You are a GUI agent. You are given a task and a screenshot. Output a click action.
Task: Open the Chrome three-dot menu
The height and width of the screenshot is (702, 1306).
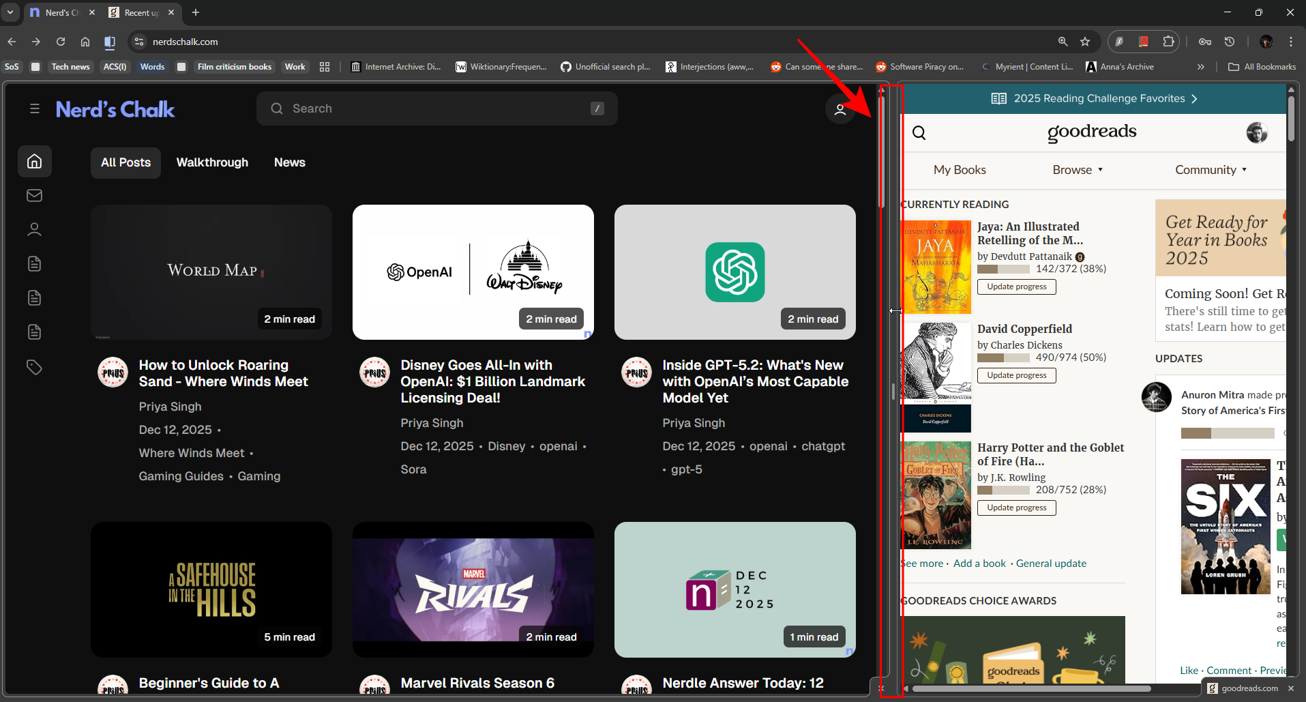point(1291,42)
